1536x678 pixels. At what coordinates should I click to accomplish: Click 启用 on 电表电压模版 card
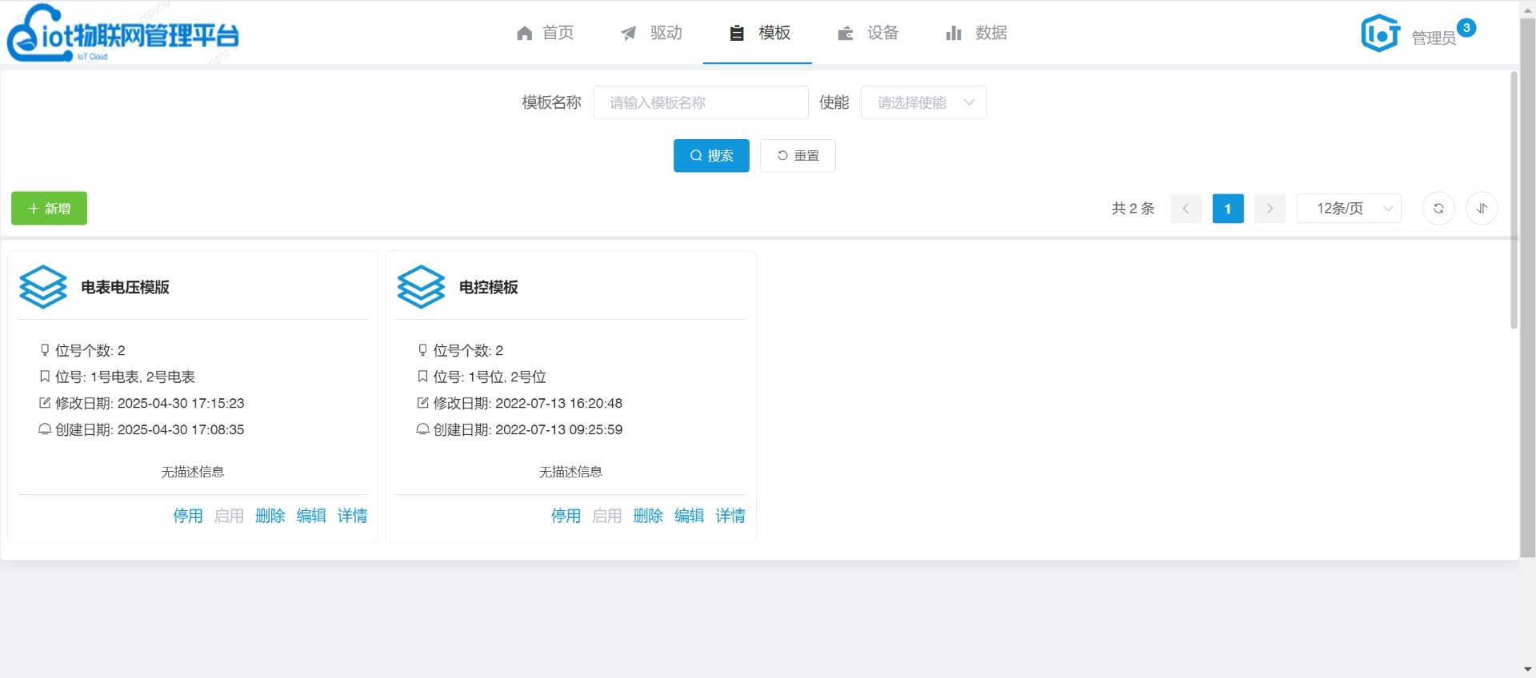[229, 516]
